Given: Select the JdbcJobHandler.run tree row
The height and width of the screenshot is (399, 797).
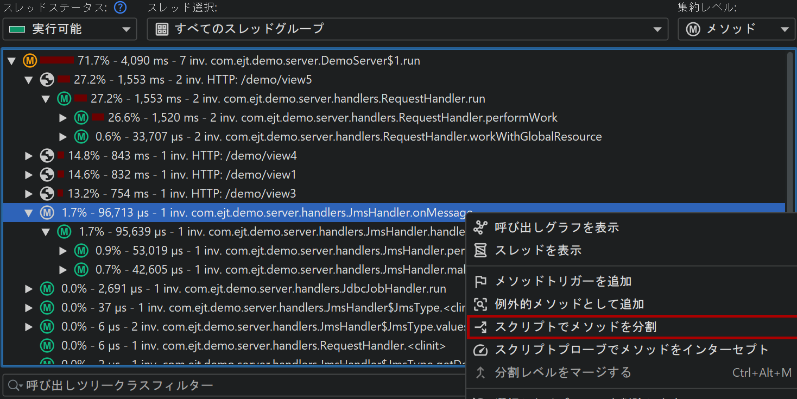Looking at the screenshot, I should pos(253,289).
